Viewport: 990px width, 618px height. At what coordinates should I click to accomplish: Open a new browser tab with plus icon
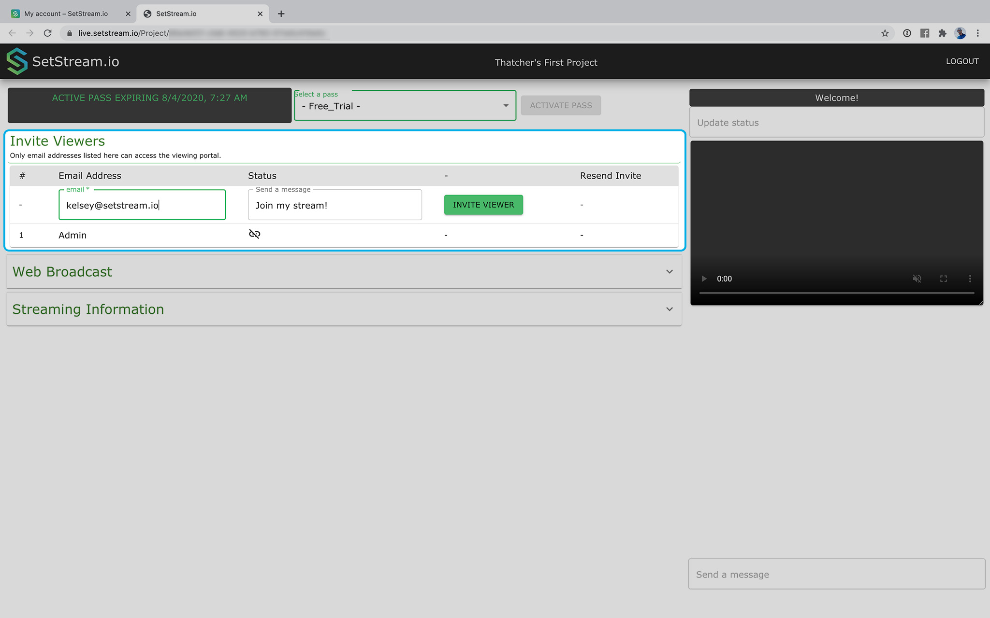click(x=281, y=14)
